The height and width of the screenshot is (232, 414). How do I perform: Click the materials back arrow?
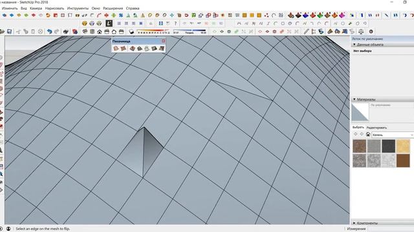(x=355, y=135)
